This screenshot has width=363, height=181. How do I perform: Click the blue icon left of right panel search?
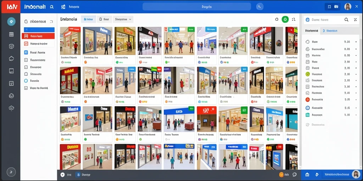308,20
